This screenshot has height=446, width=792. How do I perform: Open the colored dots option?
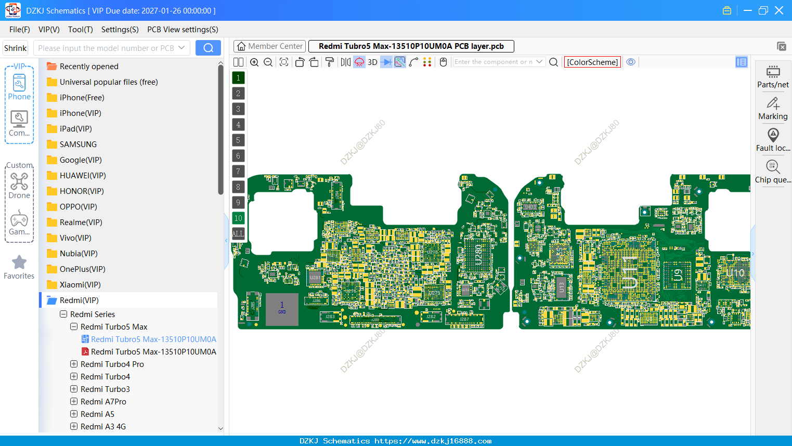(427, 62)
